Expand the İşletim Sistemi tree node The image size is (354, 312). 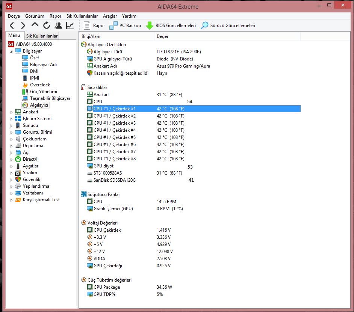(x=11, y=119)
